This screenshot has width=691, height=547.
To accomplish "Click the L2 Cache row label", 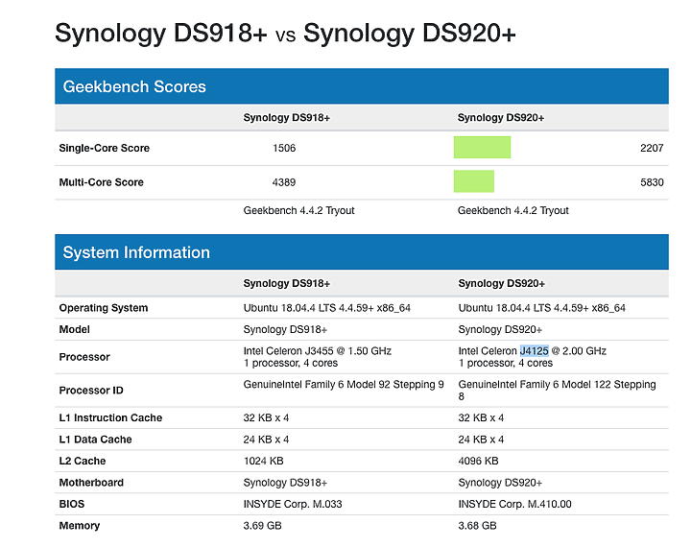I will coord(83,461).
